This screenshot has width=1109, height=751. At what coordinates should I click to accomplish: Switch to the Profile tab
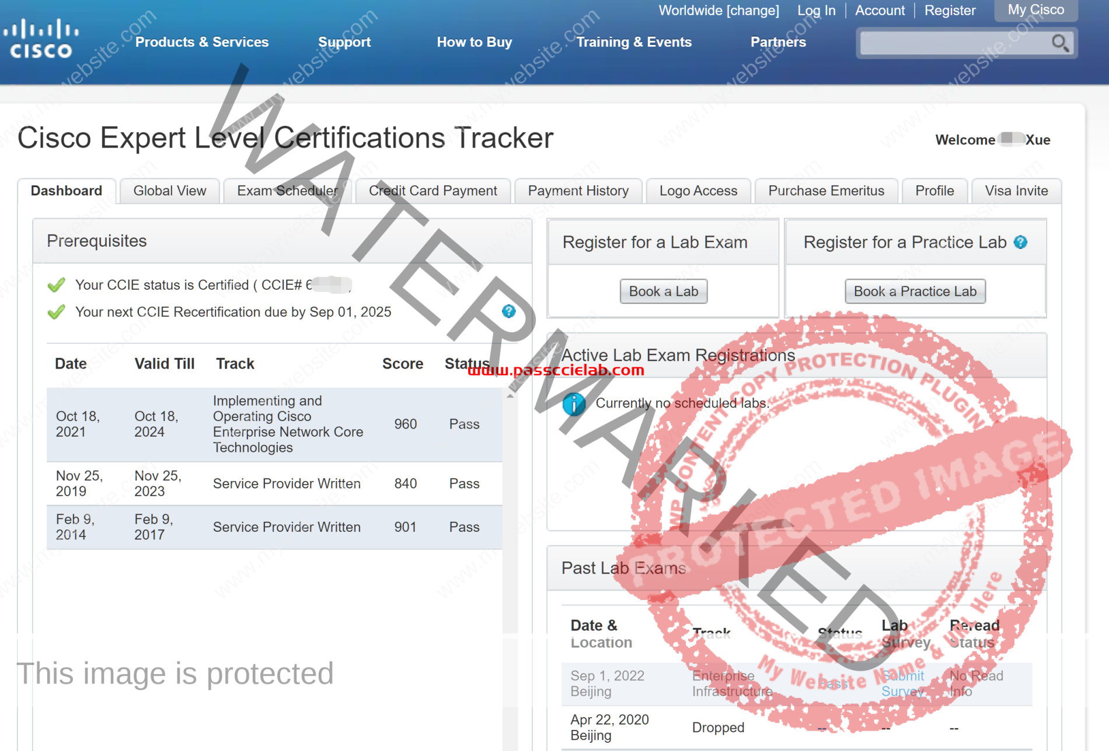(934, 191)
